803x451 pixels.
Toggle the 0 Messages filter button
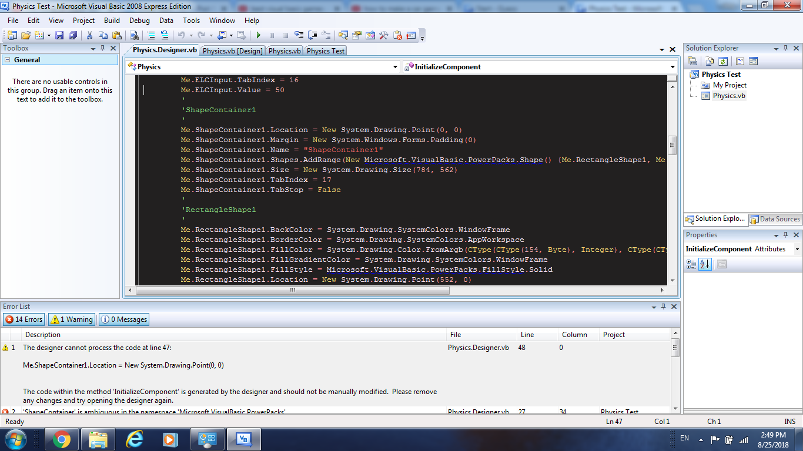pyautogui.click(x=124, y=319)
